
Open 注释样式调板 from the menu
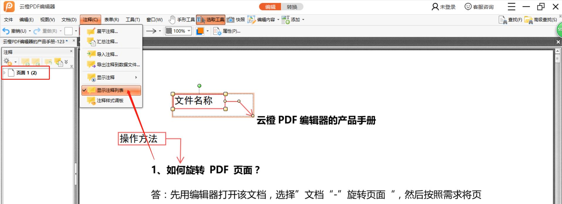coord(111,101)
